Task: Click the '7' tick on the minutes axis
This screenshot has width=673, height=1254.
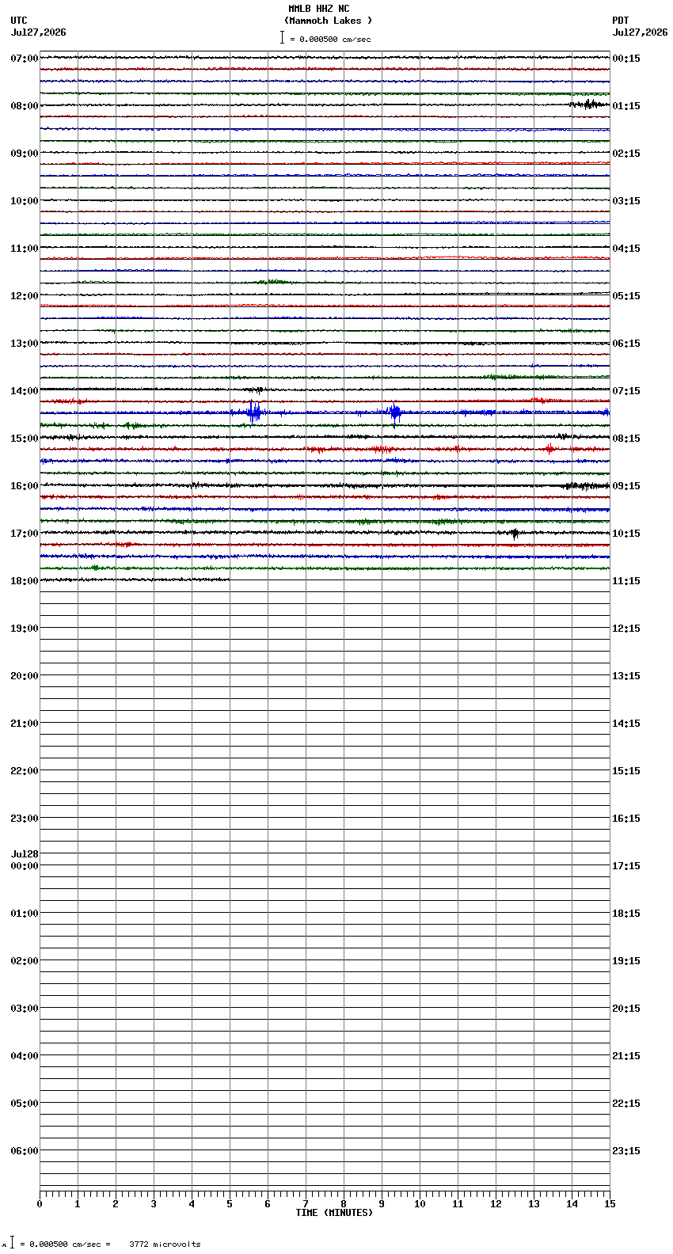Action: [306, 1204]
